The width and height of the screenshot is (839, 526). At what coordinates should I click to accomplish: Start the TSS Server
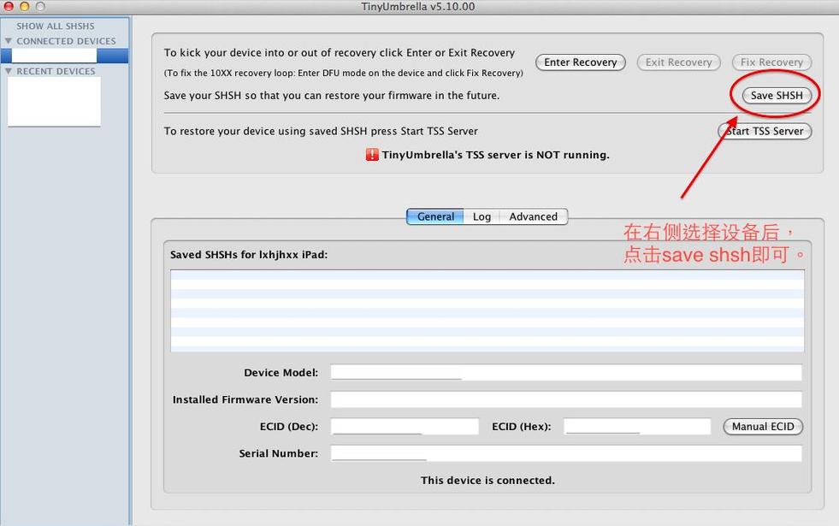[x=765, y=131]
